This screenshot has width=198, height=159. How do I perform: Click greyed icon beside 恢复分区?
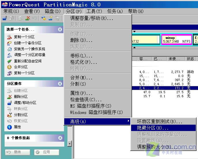(9, 121)
